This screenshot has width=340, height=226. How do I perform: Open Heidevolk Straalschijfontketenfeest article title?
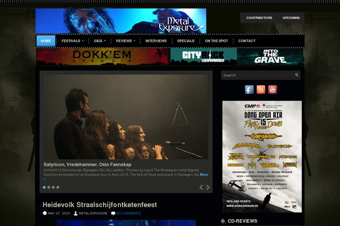[x=100, y=205]
